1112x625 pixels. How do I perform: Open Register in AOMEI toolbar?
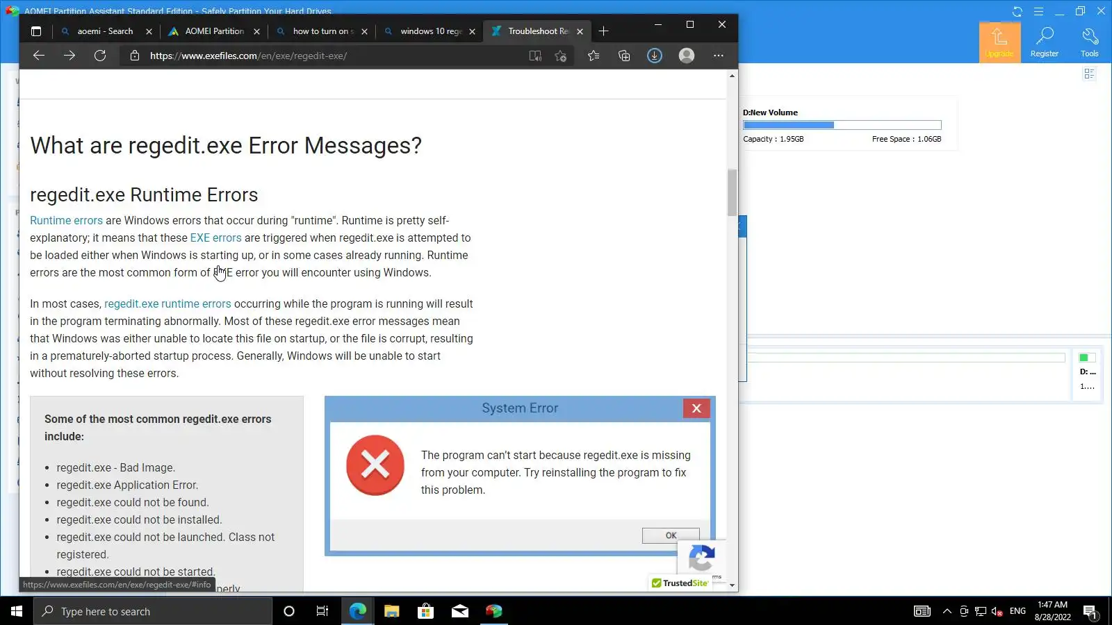click(x=1044, y=42)
